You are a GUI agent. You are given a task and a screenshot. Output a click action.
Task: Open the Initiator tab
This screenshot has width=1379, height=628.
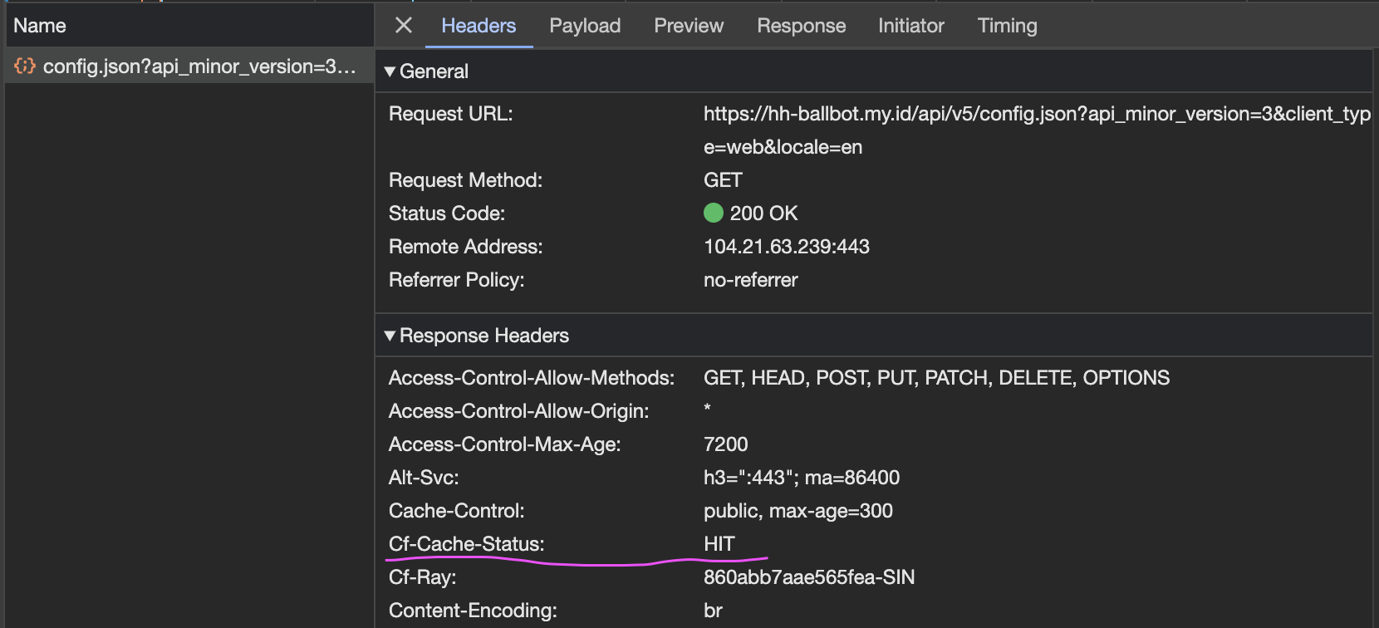pos(910,26)
